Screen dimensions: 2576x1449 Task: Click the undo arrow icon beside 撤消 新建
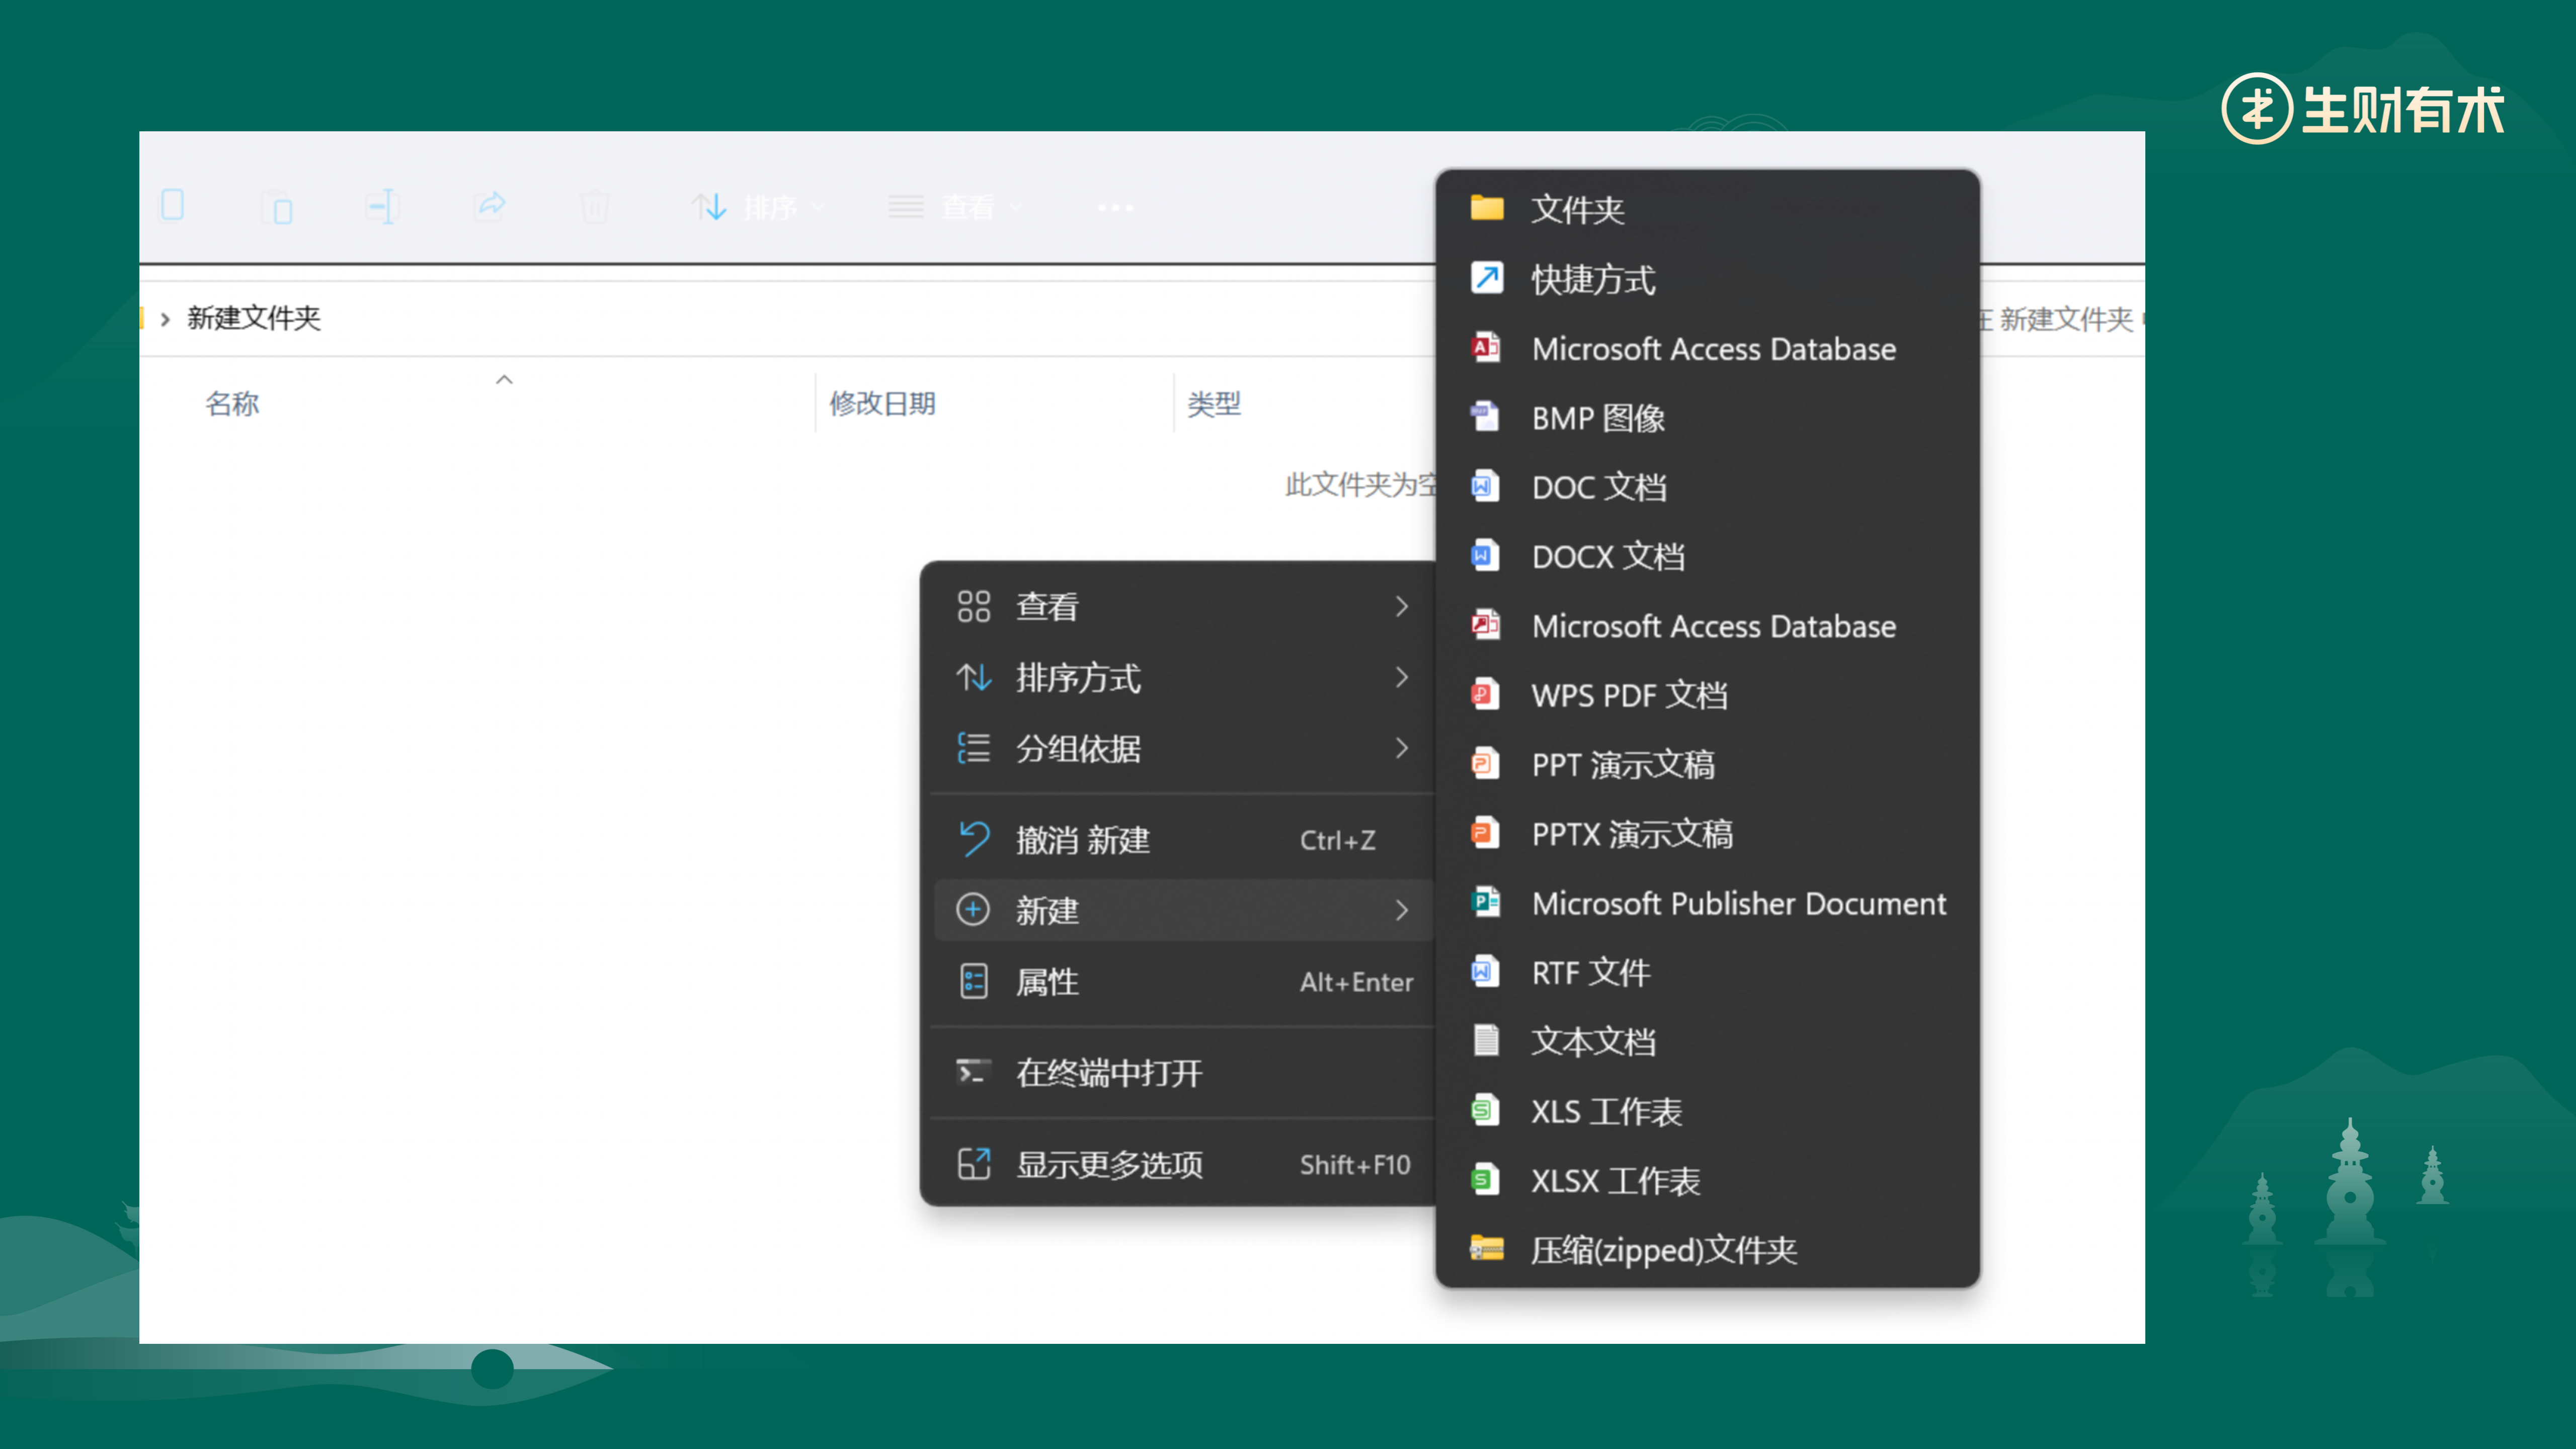pos(973,839)
